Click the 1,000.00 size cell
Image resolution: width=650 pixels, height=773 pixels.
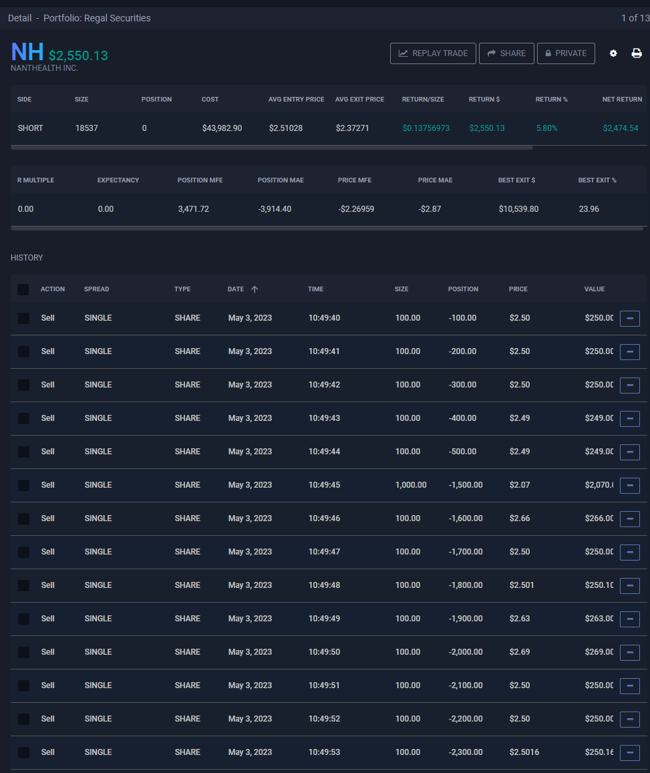coord(411,485)
